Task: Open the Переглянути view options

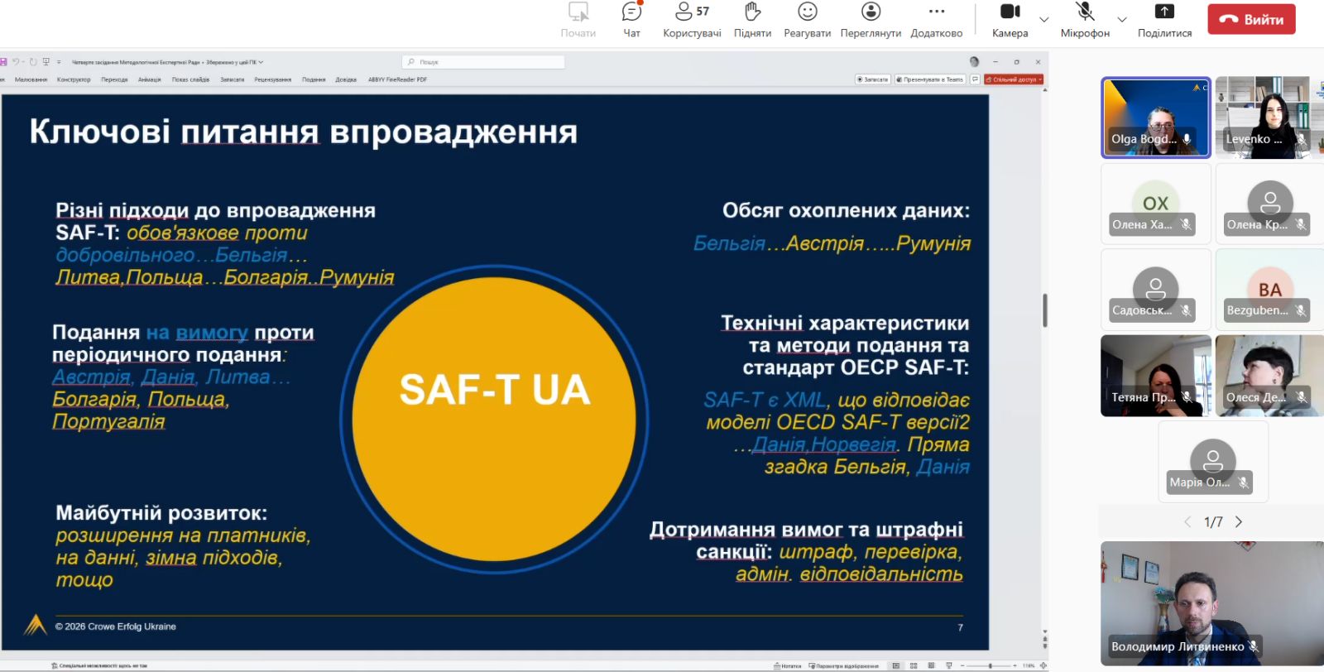Action: tap(871, 20)
